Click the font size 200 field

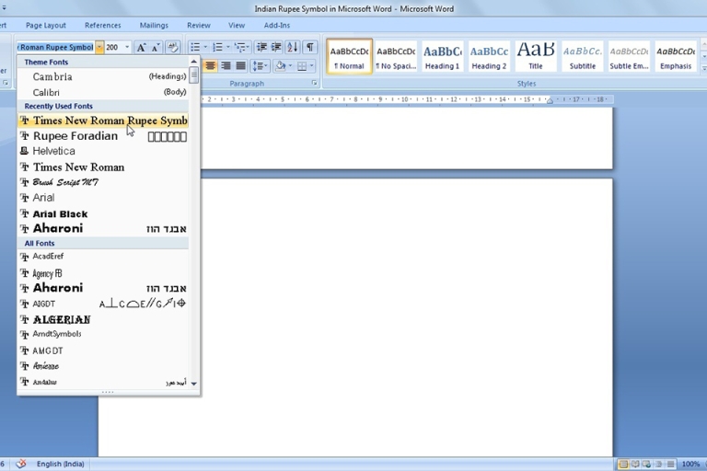(114, 47)
